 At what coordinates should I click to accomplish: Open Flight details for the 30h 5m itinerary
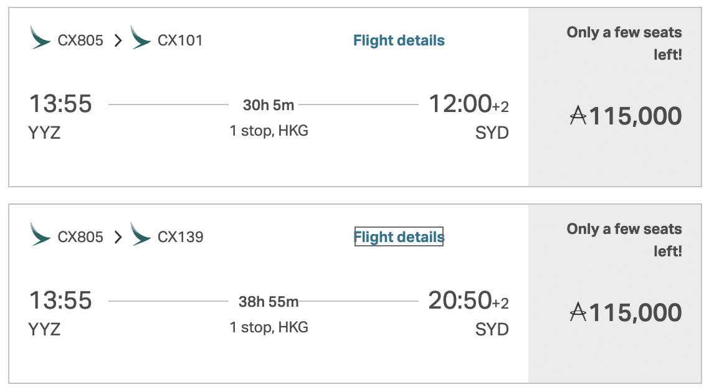pos(399,40)
